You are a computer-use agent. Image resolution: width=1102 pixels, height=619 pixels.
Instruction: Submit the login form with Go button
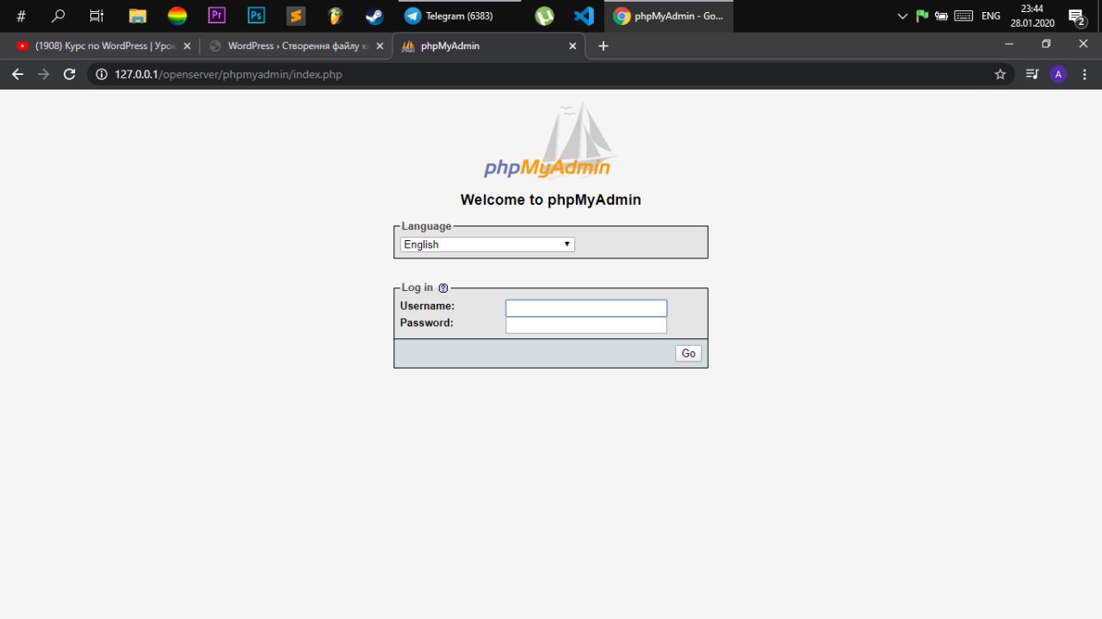click(689, 353)
